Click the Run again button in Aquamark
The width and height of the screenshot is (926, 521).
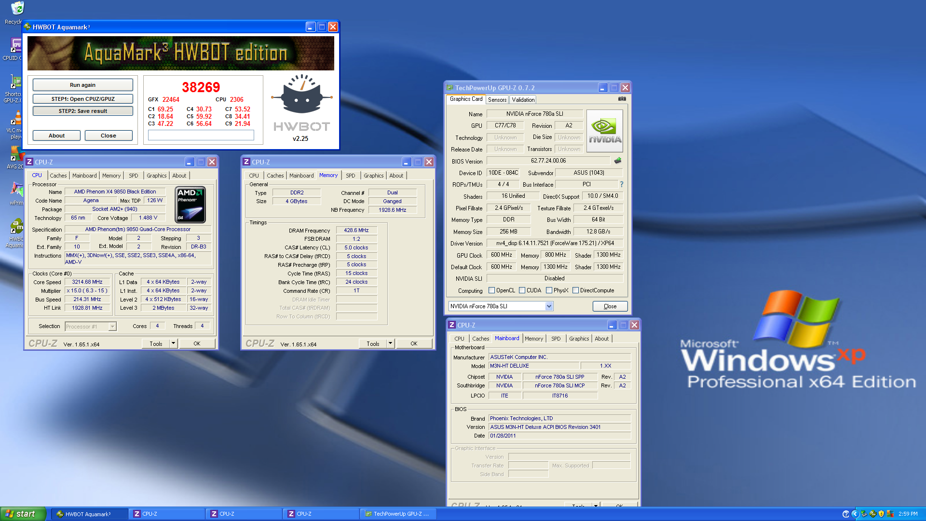coord(82,85)
